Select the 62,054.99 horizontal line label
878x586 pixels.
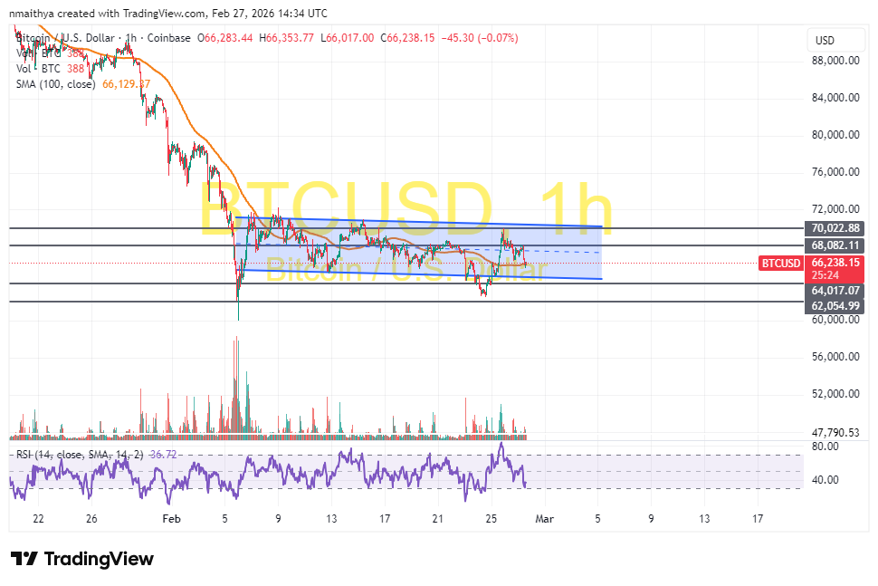(x=835, y=306)
